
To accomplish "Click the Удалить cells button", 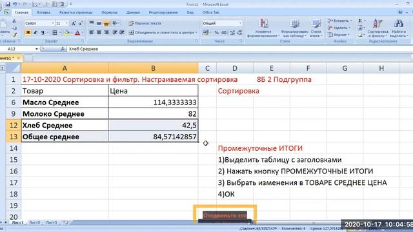I will (x=338, y=28).
